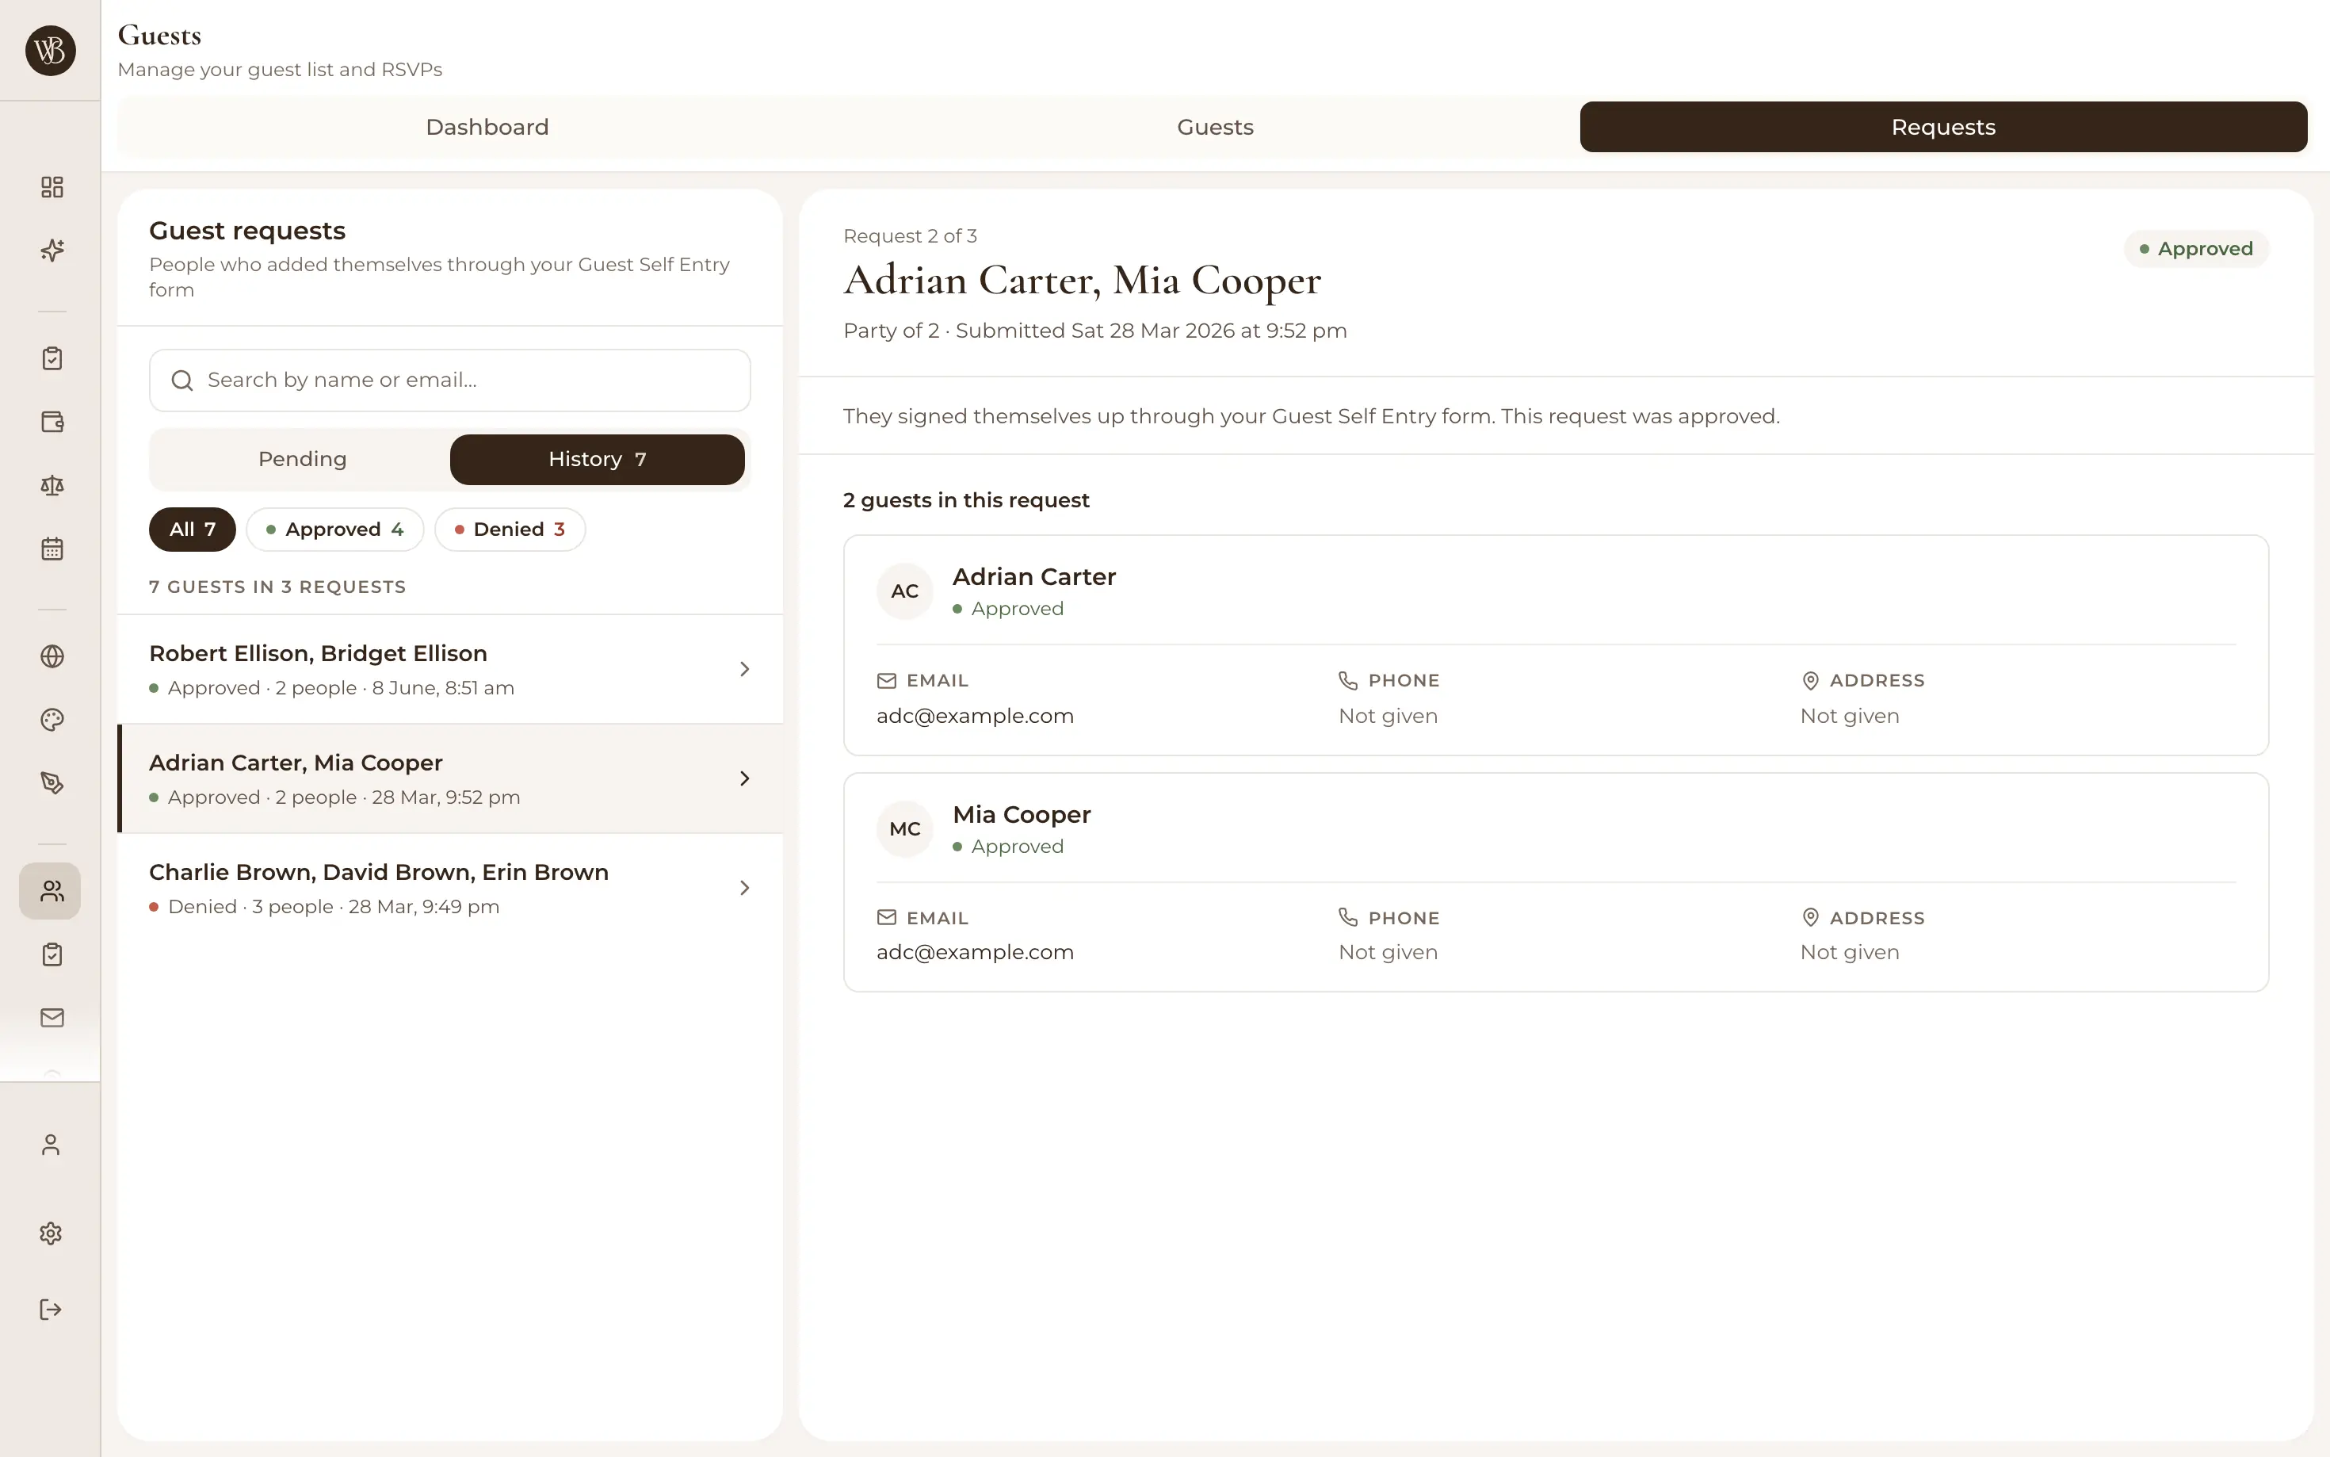Image resolution: width=2330 pixels, height=1457 pixels.
Task: Open the globe website icon in sidebar
Action: point(52,656)
